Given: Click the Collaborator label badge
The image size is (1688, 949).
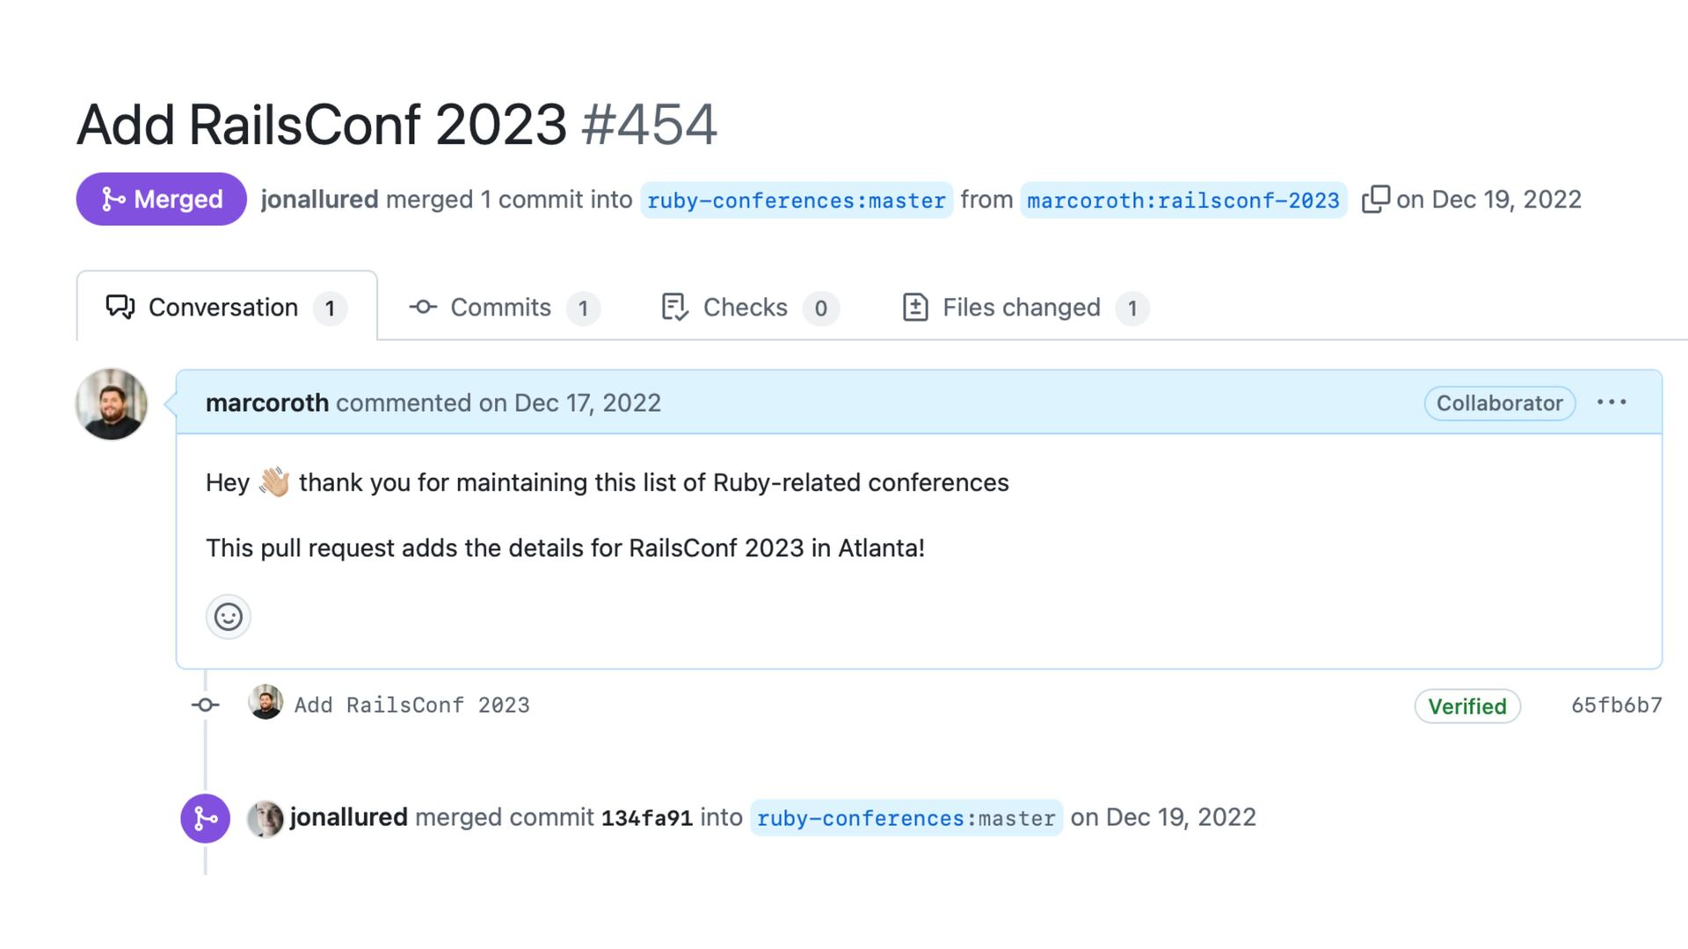Looking at the screenshot, I should pos(1499,403).
